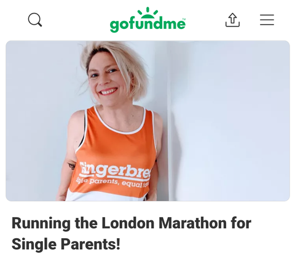Click 'Running the London Marathon for' title line
Screen dimensions: 295x256
click(132, 223)
